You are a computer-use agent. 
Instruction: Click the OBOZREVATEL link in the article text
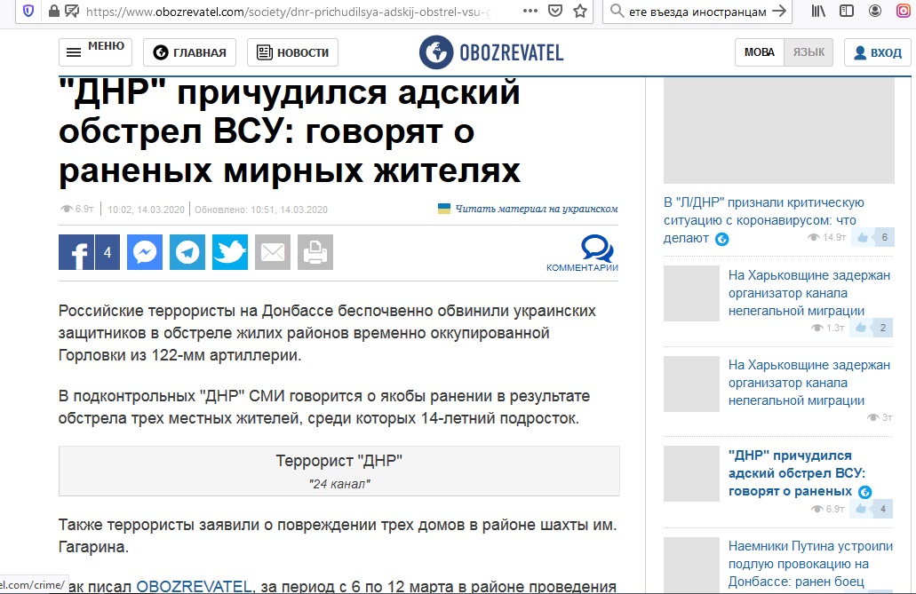tap(194, 586)
